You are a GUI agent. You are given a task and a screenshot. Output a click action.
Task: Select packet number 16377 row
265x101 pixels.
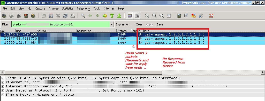132,39
